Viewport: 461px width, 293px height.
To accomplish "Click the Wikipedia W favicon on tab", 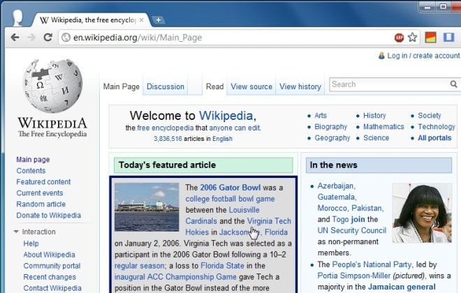I will [x=44, y=20].
